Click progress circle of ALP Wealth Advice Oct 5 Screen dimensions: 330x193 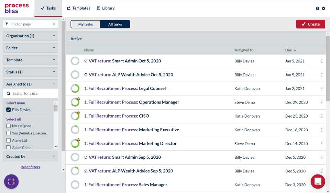pyautogui.click(x=75, y=75)
